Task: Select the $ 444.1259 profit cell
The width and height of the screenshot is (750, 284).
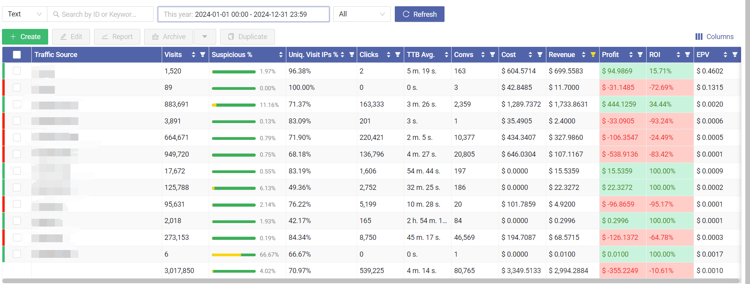Action: click(x=623, y=104)
